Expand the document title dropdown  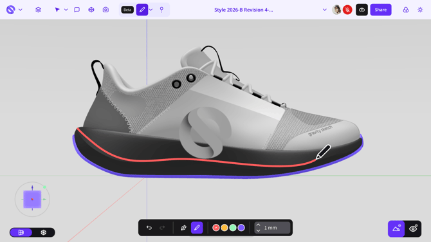[325, 10]
